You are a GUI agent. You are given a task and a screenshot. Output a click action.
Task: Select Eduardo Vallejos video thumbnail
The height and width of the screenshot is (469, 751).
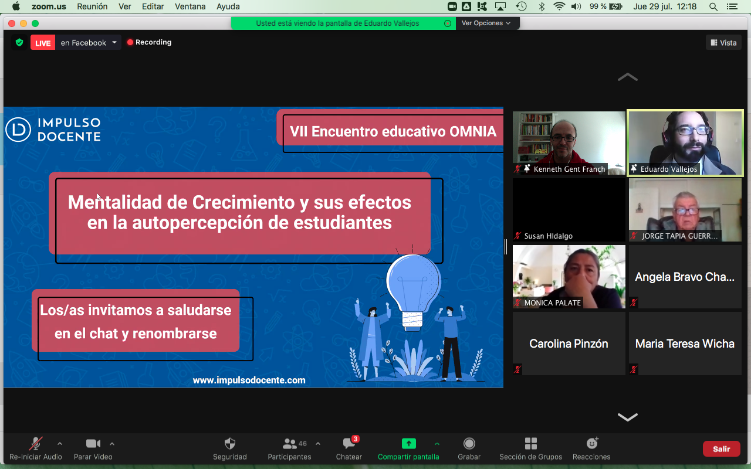(685, 142)
